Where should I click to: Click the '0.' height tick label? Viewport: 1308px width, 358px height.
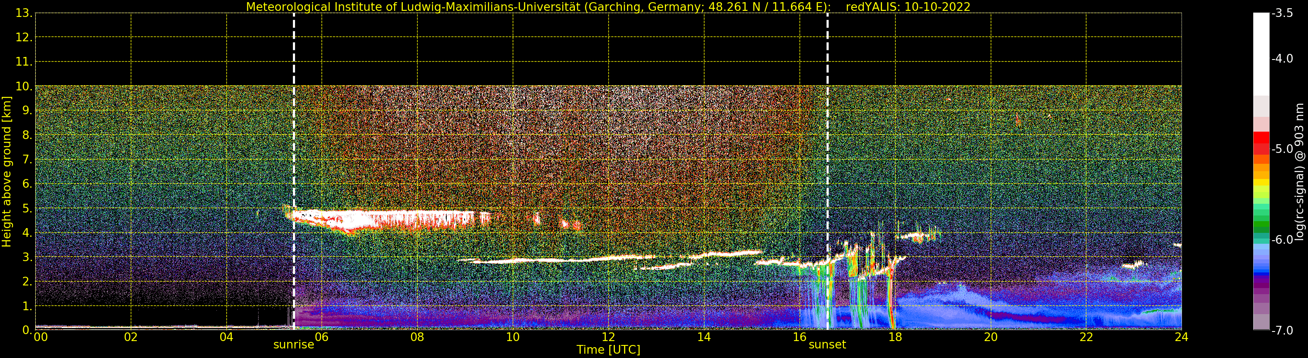pos(27,330)
